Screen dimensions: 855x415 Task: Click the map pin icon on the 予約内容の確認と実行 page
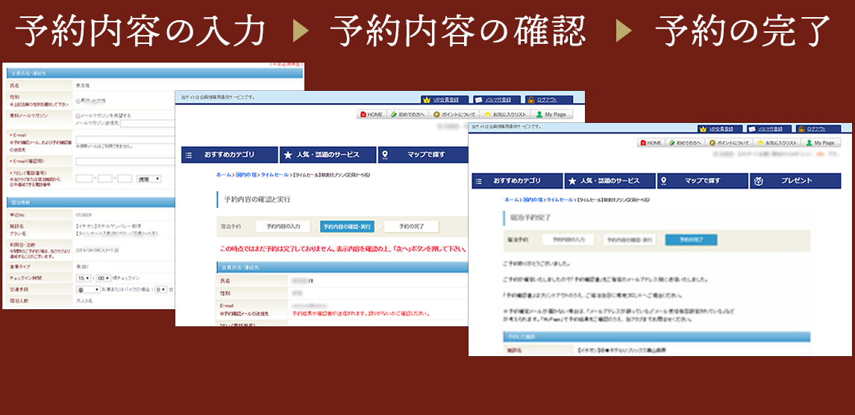click(385, 155)
